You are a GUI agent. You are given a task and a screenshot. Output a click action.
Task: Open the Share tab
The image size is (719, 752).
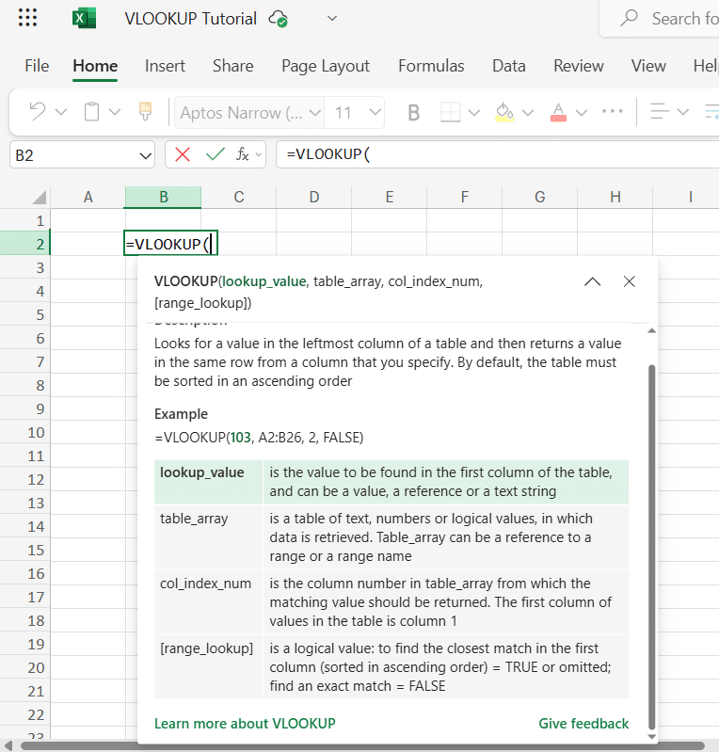pos(233,66)
